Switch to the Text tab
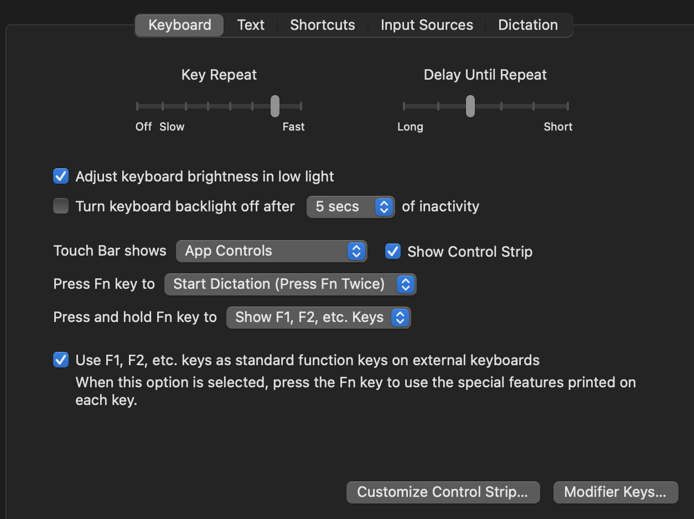This screenshot has width=694, height=519. [251, 25]
